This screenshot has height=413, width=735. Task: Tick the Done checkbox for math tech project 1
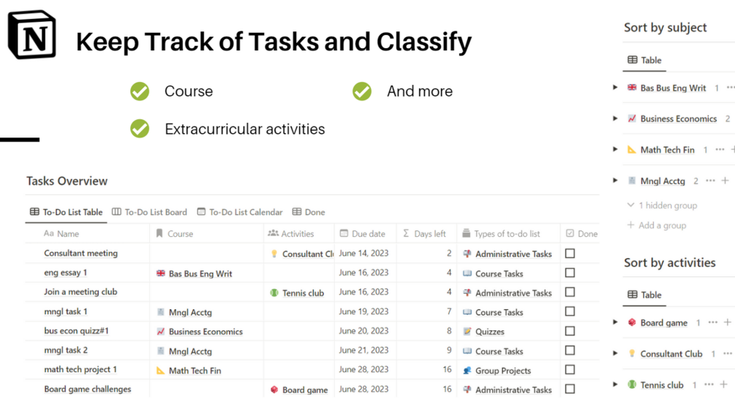pyautogui.click(x=570, y=370)
